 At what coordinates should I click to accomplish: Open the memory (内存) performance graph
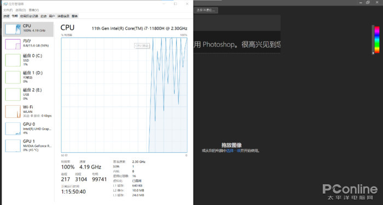coord(28,44)
